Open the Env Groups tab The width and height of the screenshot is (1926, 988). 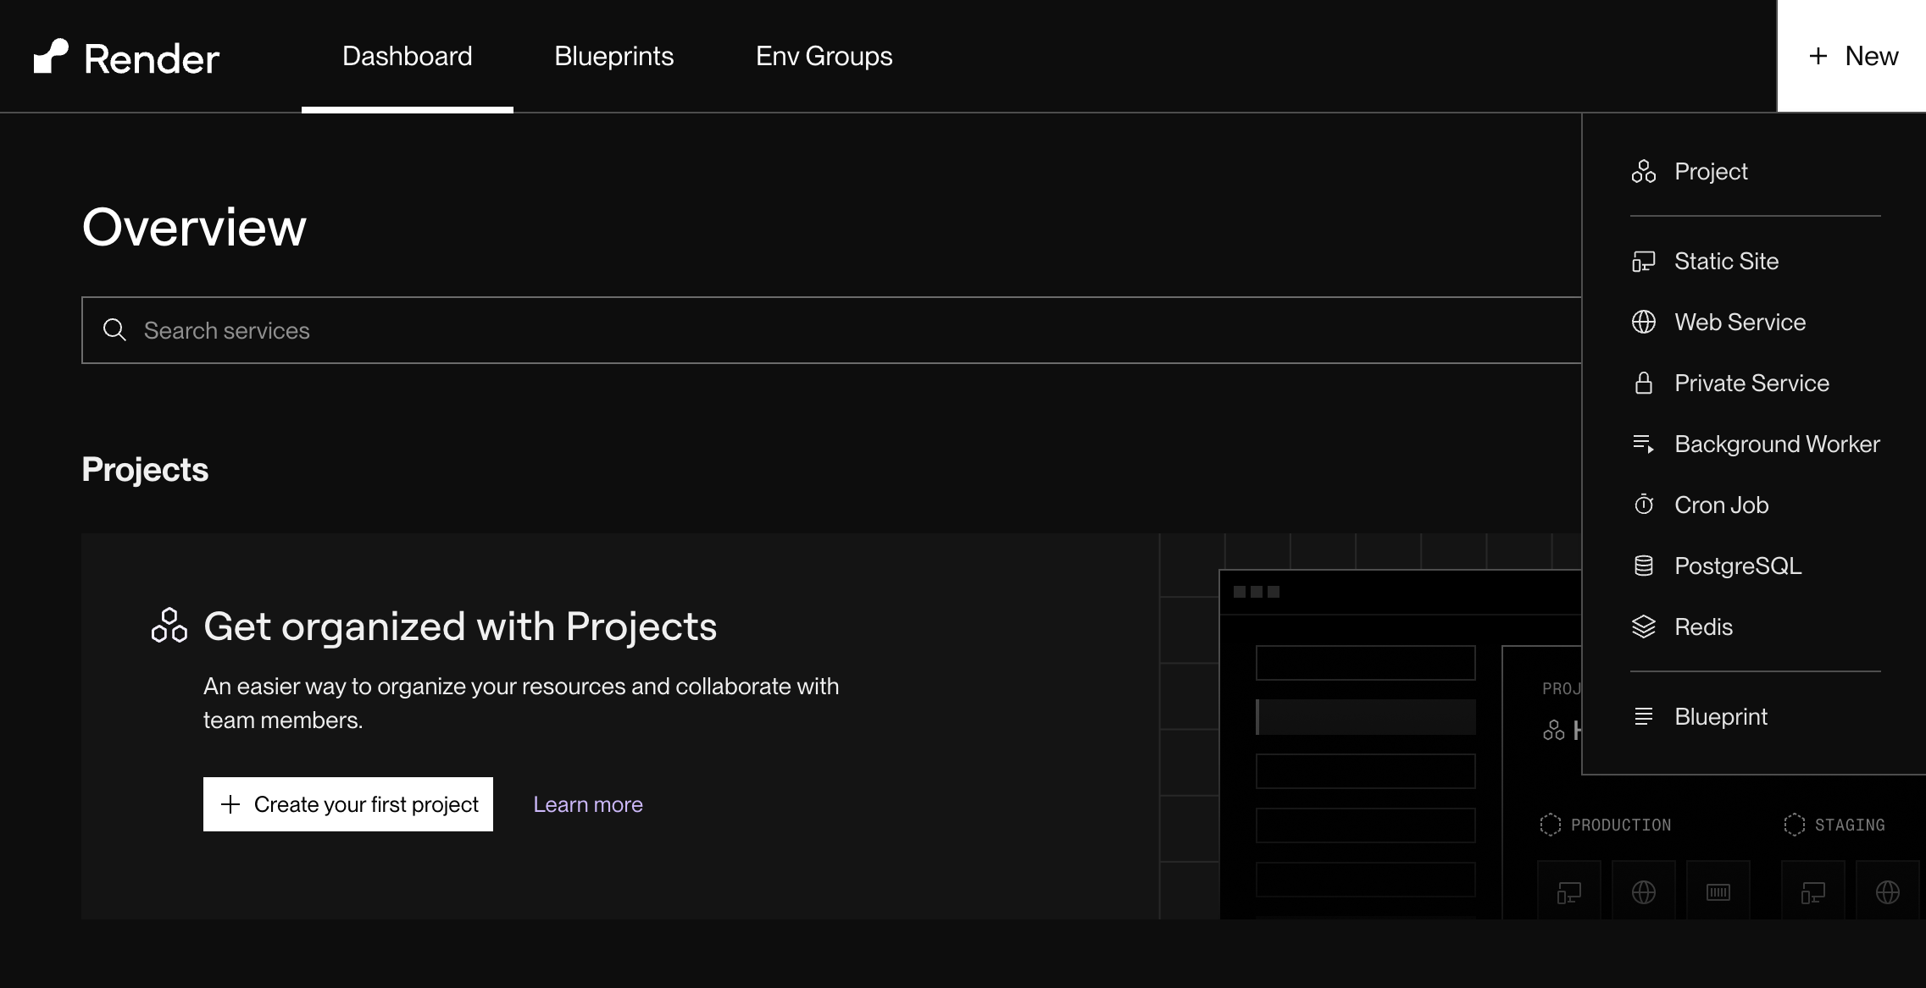point(823,56)
